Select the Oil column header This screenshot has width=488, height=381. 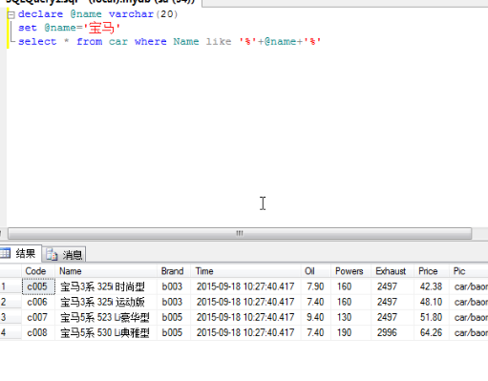click(316, 271)
